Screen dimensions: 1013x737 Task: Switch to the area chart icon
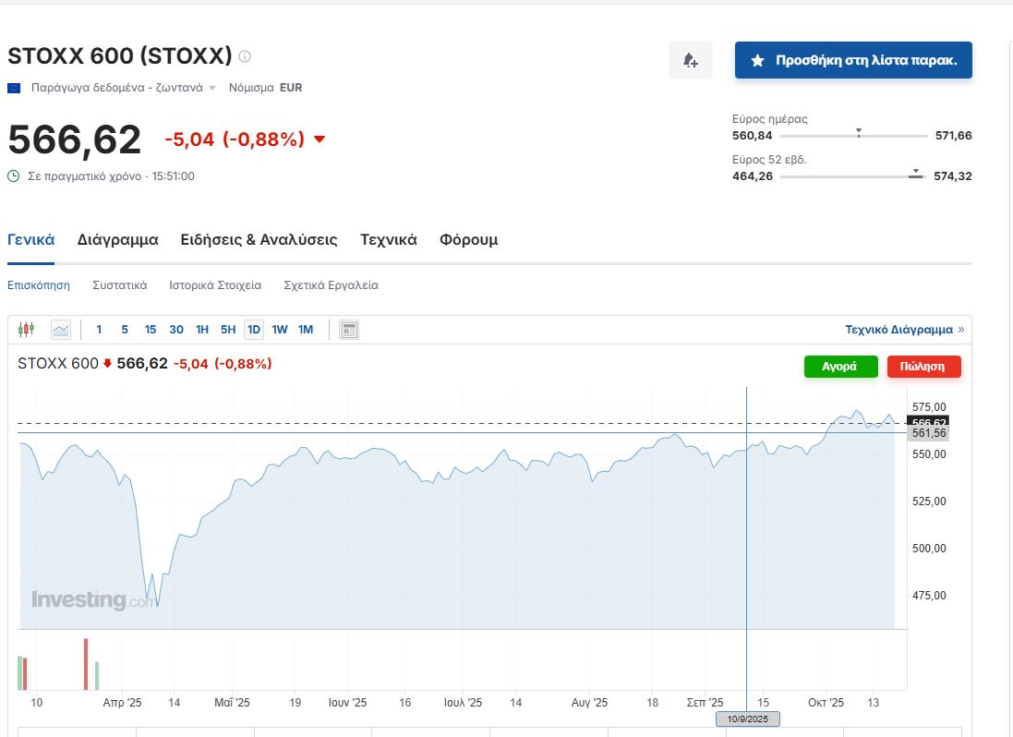pos(61,329)
